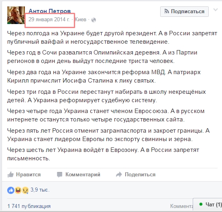Click the thumbs-up icon beside Нравится
The width and height of the screenshot is (222, 212).
pyautogui.click(x=10, y=175)
